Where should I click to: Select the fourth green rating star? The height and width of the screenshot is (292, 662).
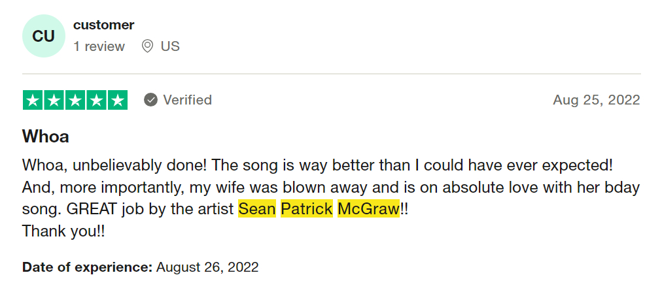coord(96,100)
